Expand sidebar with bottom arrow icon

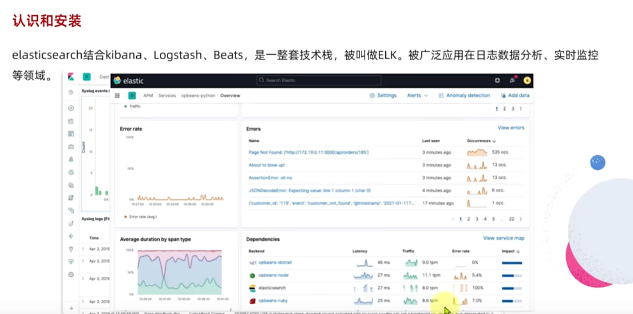click(71, 308)
